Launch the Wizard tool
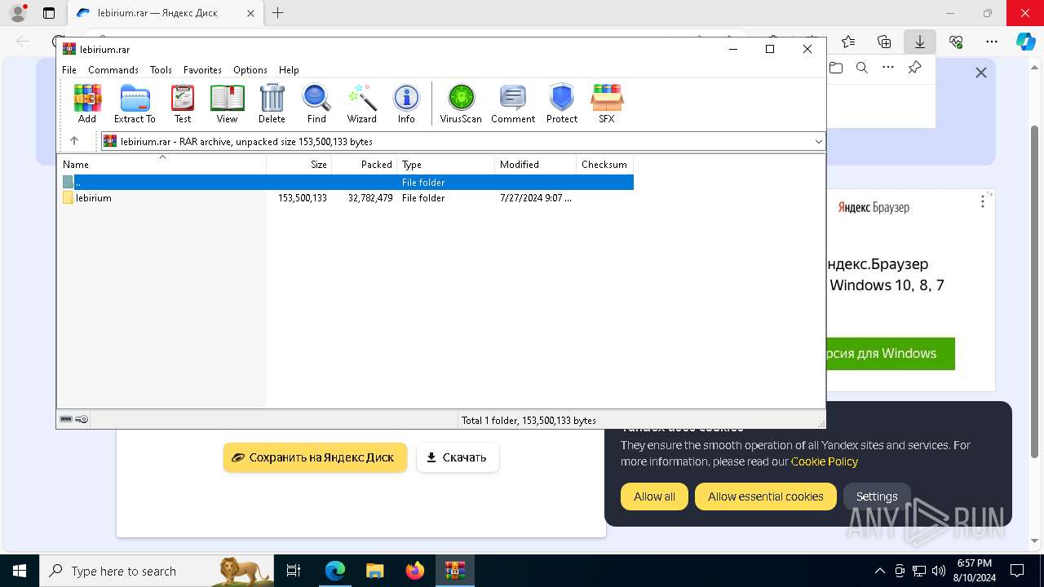Image resolution: width=1044 pixels, height=587 pixels. (361, 104)
